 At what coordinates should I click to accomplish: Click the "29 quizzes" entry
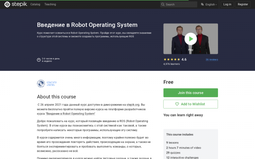click(x=173, y=153)
